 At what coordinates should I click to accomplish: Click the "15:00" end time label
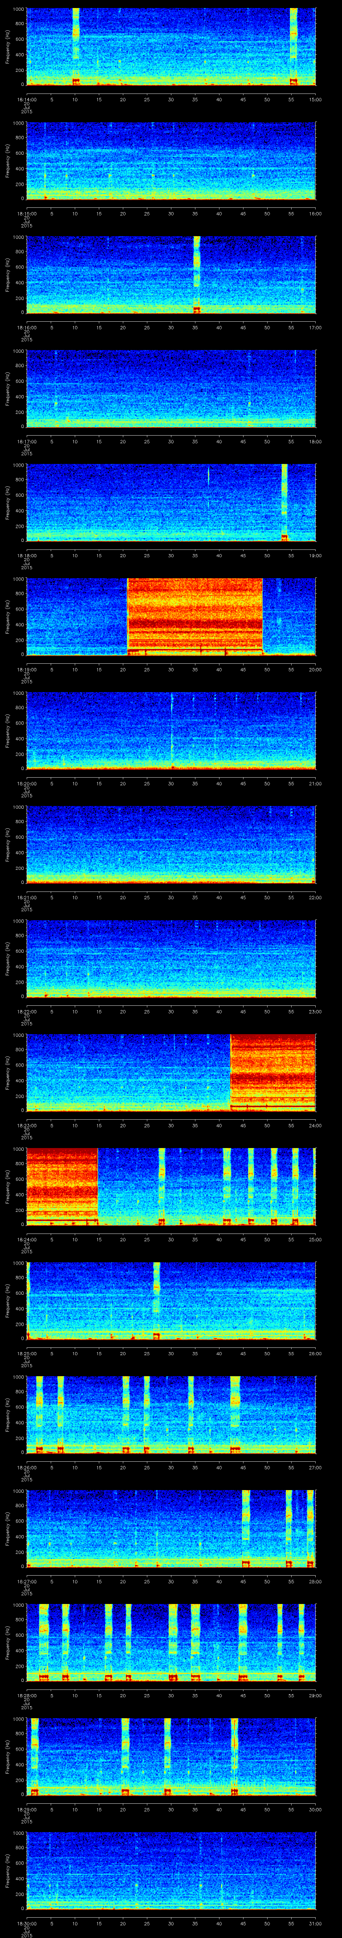pos(315,99)
